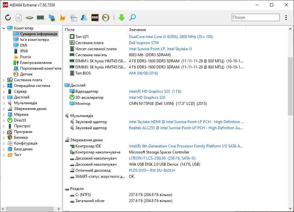This screenshot has height=212, width=294.
Task: Open the sensor gauge panel icon
Action: 106,18
